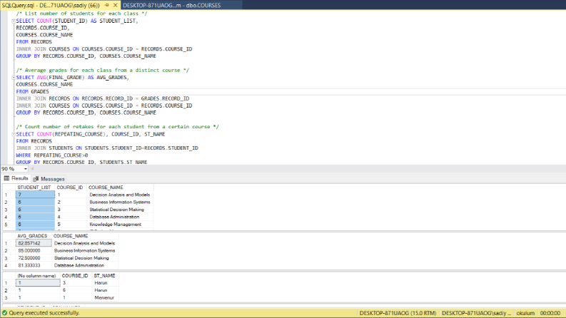Click the 00:00:00 elapsed time status
This screenshot has width=566, height=318.
(550, 313)
